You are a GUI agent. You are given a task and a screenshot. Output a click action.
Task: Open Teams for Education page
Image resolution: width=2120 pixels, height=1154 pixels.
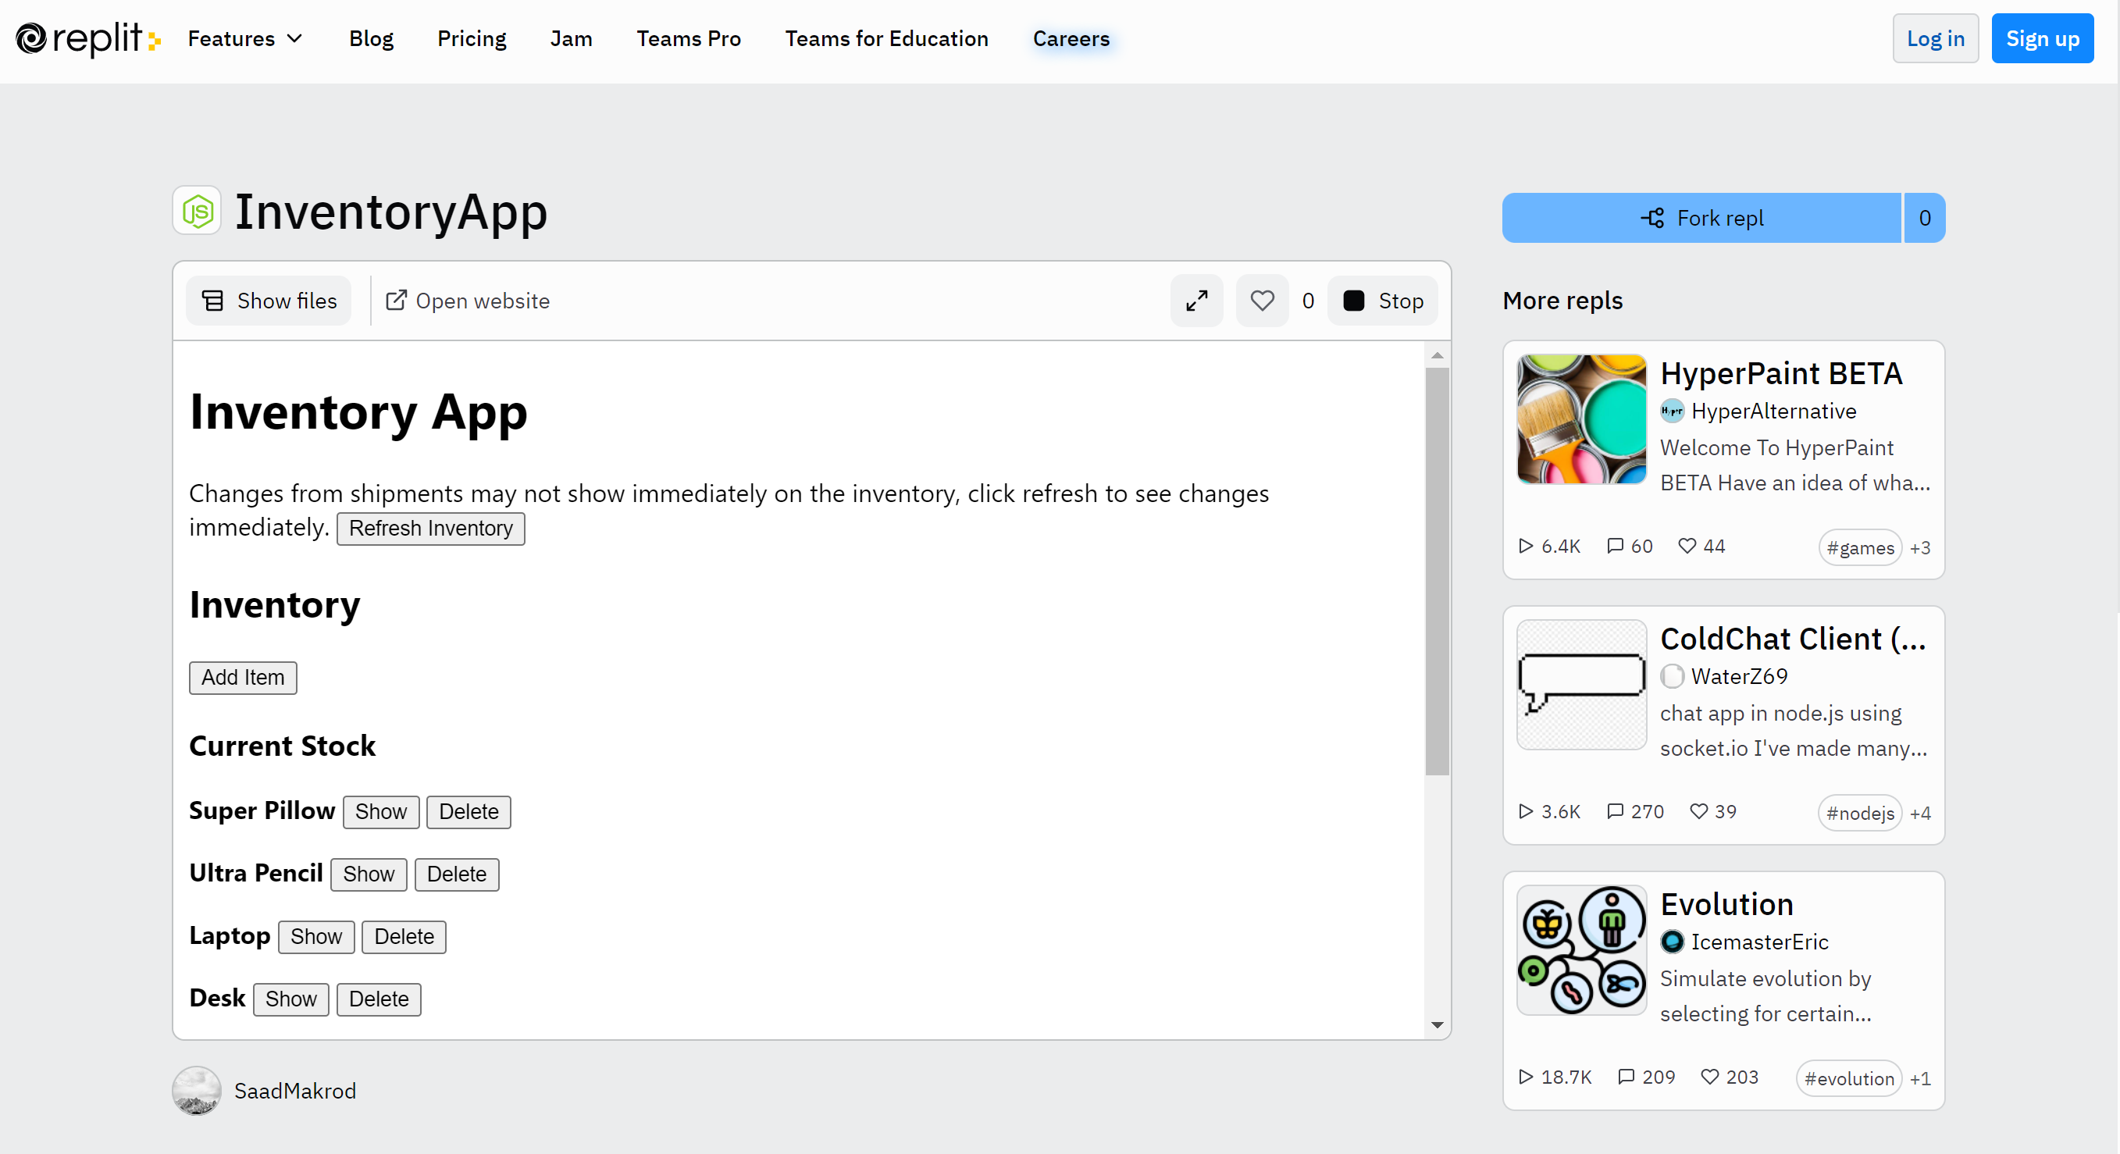pyautogui.click(x=886, y=39)
